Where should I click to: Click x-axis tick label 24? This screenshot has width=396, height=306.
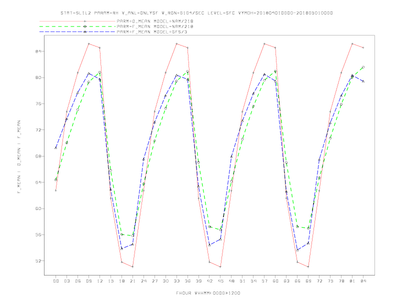pyautogui.click(x=143, y=281)
